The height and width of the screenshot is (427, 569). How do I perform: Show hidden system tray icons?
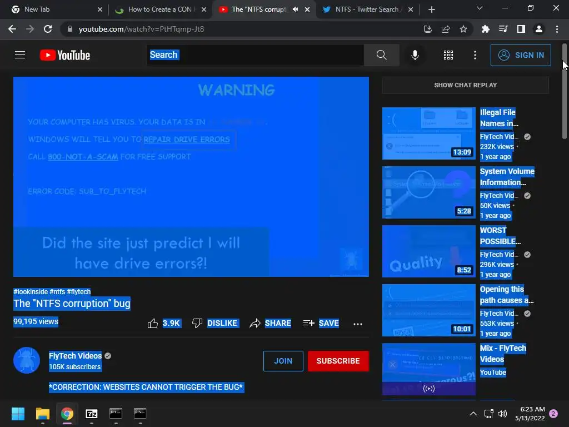[x=473, y=414]
